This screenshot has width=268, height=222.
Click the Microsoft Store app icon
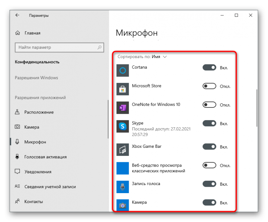coord(123,89)
